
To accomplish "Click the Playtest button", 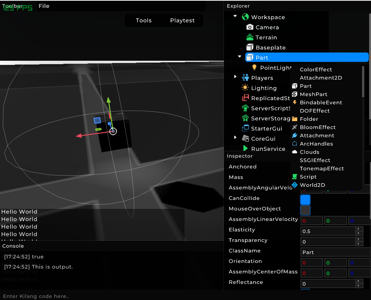I will point(182,20).
